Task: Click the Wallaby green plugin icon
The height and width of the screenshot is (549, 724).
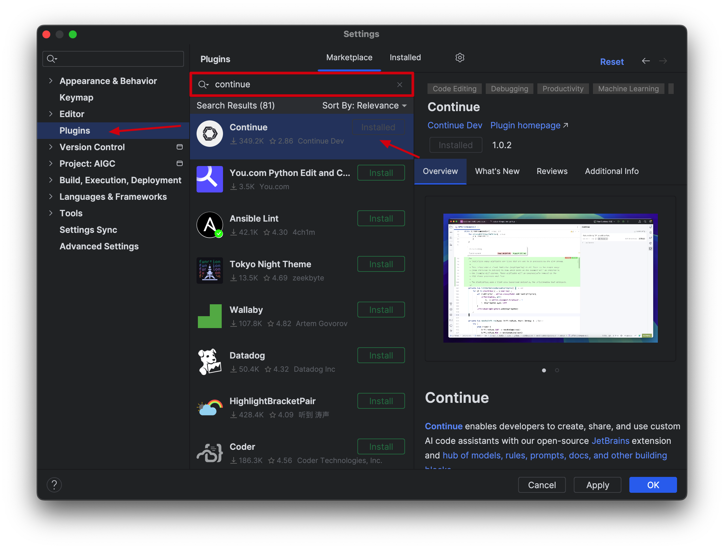Action: coord(210,316)
